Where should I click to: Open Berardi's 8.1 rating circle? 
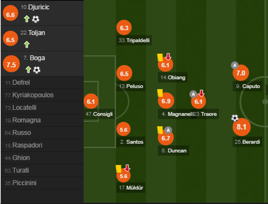coord(241,127)
